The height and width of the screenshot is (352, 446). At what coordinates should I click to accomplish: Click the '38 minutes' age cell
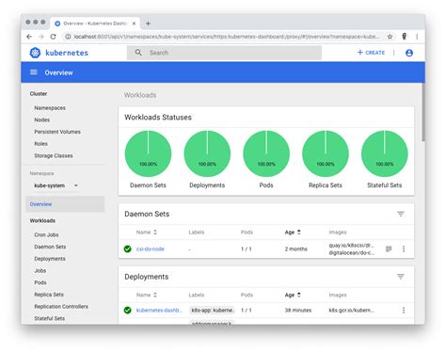coord(298,311)
